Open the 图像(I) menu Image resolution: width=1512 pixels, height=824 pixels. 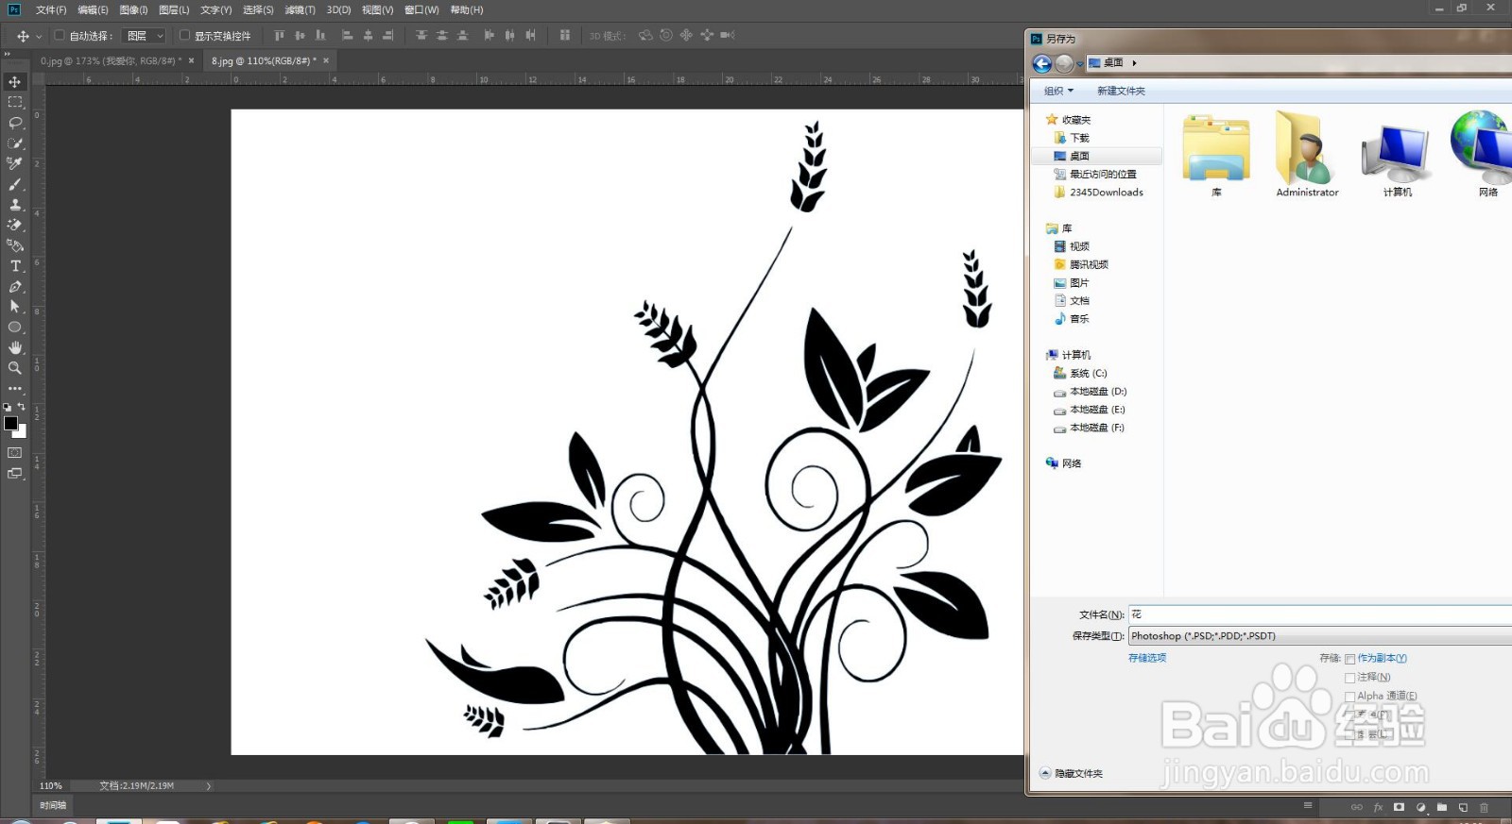click(x=133, y=9)
